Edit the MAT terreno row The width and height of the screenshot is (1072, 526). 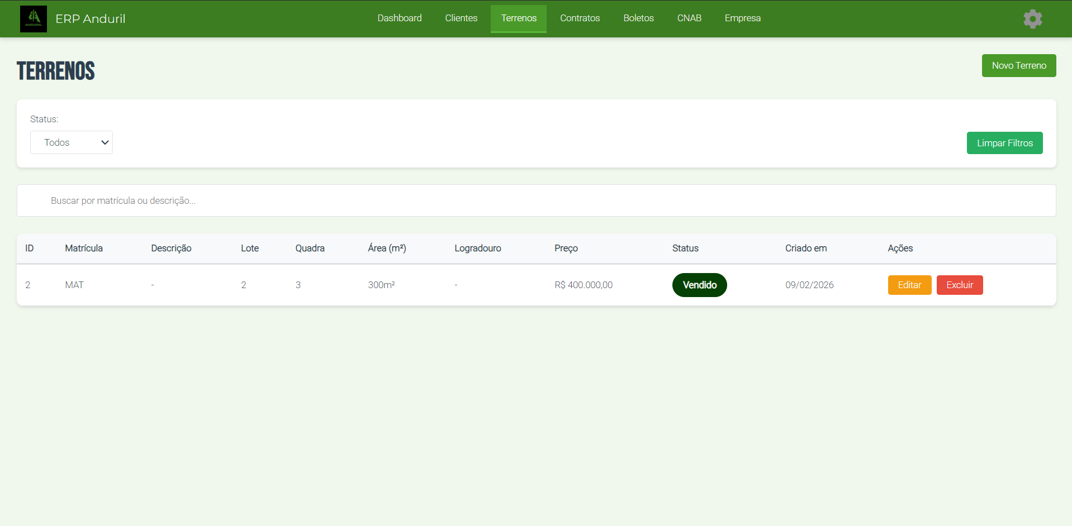tap(909, 285)
